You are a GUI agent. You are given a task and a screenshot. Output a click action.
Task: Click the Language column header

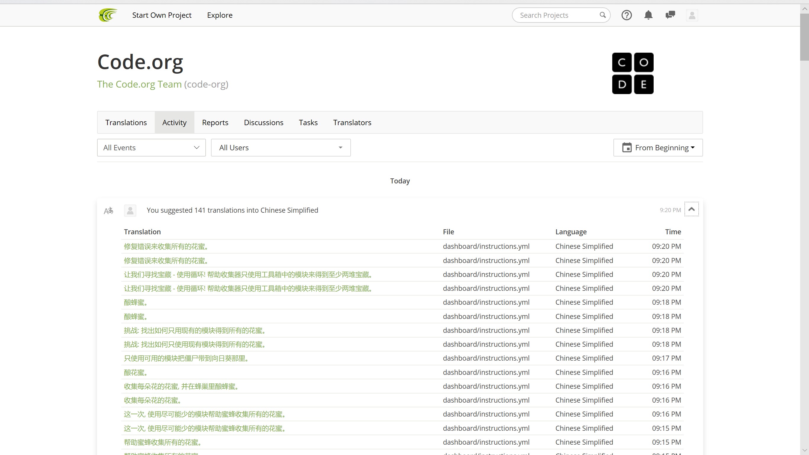pyautogui.click(x=571, y=232)
